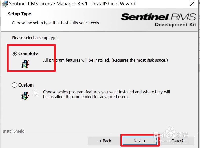This screenshot has width=200, height=148.
Task: Click the bold Complete label text
Action: [x=28, y=53]
